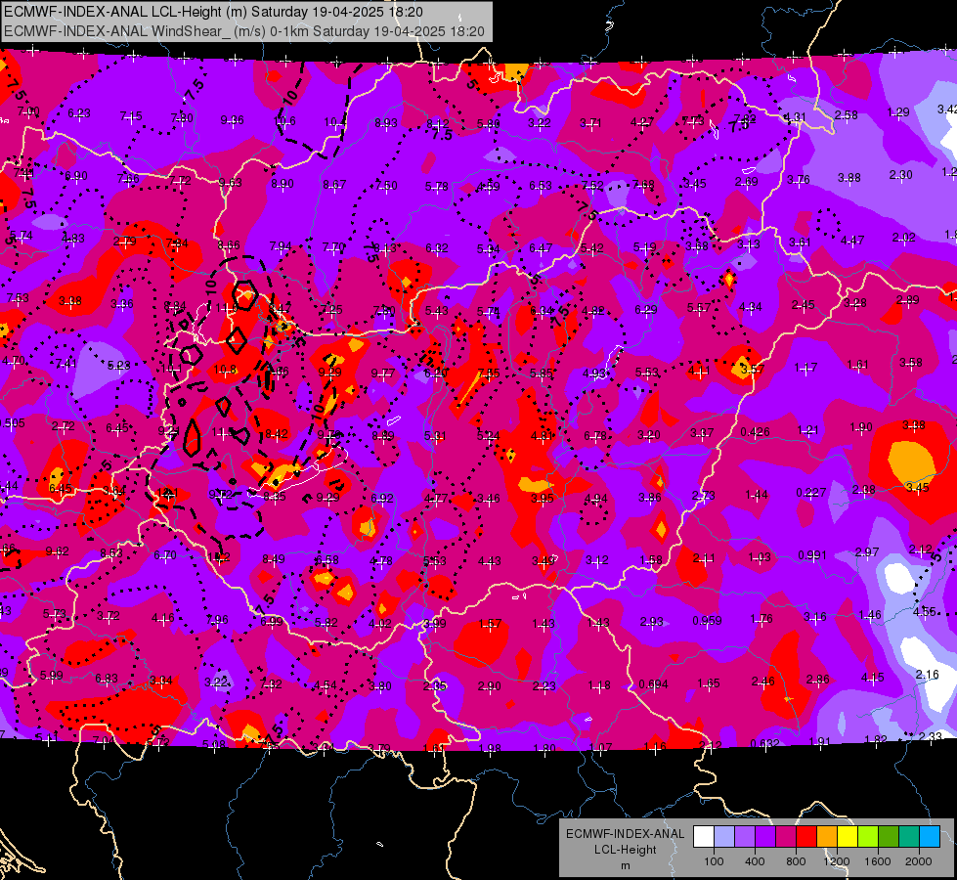This screenshot has width=957, height=880.
Task: Click the 4.55 shear value
Action: [924, 611]
